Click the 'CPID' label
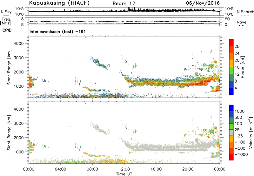The width and height of the screenshot is (254, 176). pos(7,30)
